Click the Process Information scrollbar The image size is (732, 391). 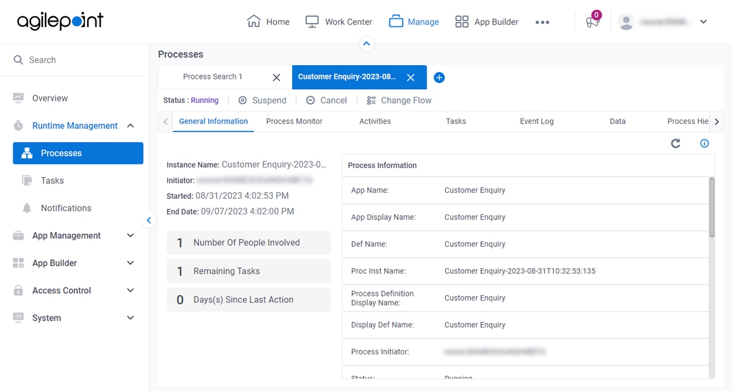(x=712, y=207)
